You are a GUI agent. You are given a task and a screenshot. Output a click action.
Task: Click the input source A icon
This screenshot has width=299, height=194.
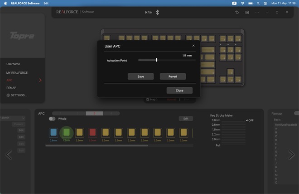[x=234, y=3]
